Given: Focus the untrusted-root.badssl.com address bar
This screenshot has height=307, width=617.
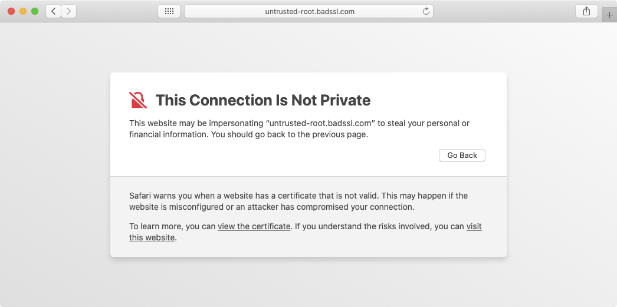Looking at the screenshot, I should pyautogui.click(x=309, y=11).
